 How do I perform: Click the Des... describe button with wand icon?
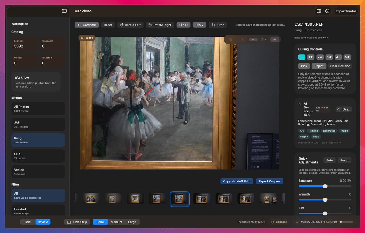344,109
